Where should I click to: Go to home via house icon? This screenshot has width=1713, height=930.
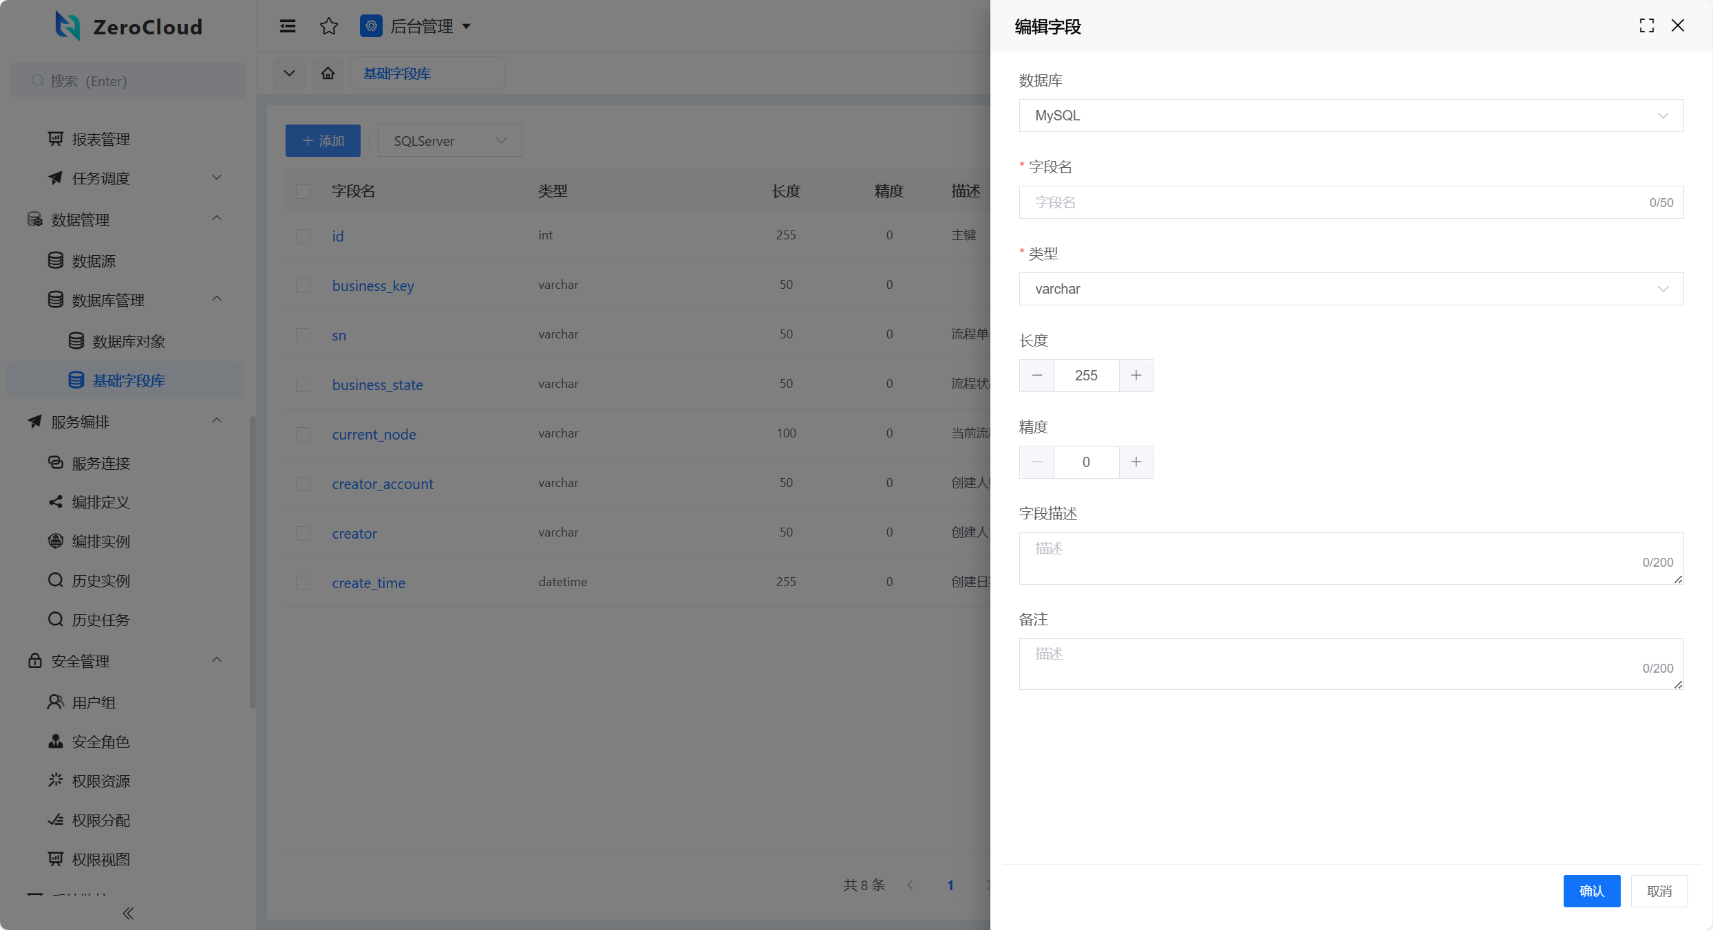point(328,73)
